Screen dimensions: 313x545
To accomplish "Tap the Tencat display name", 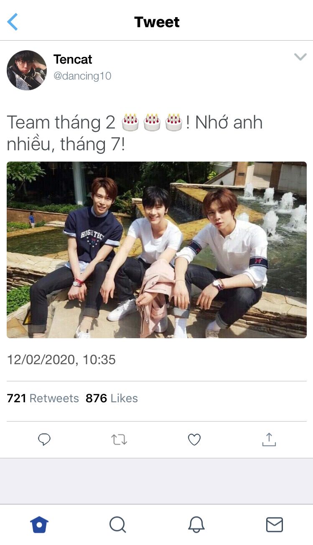I will (73, 59).
